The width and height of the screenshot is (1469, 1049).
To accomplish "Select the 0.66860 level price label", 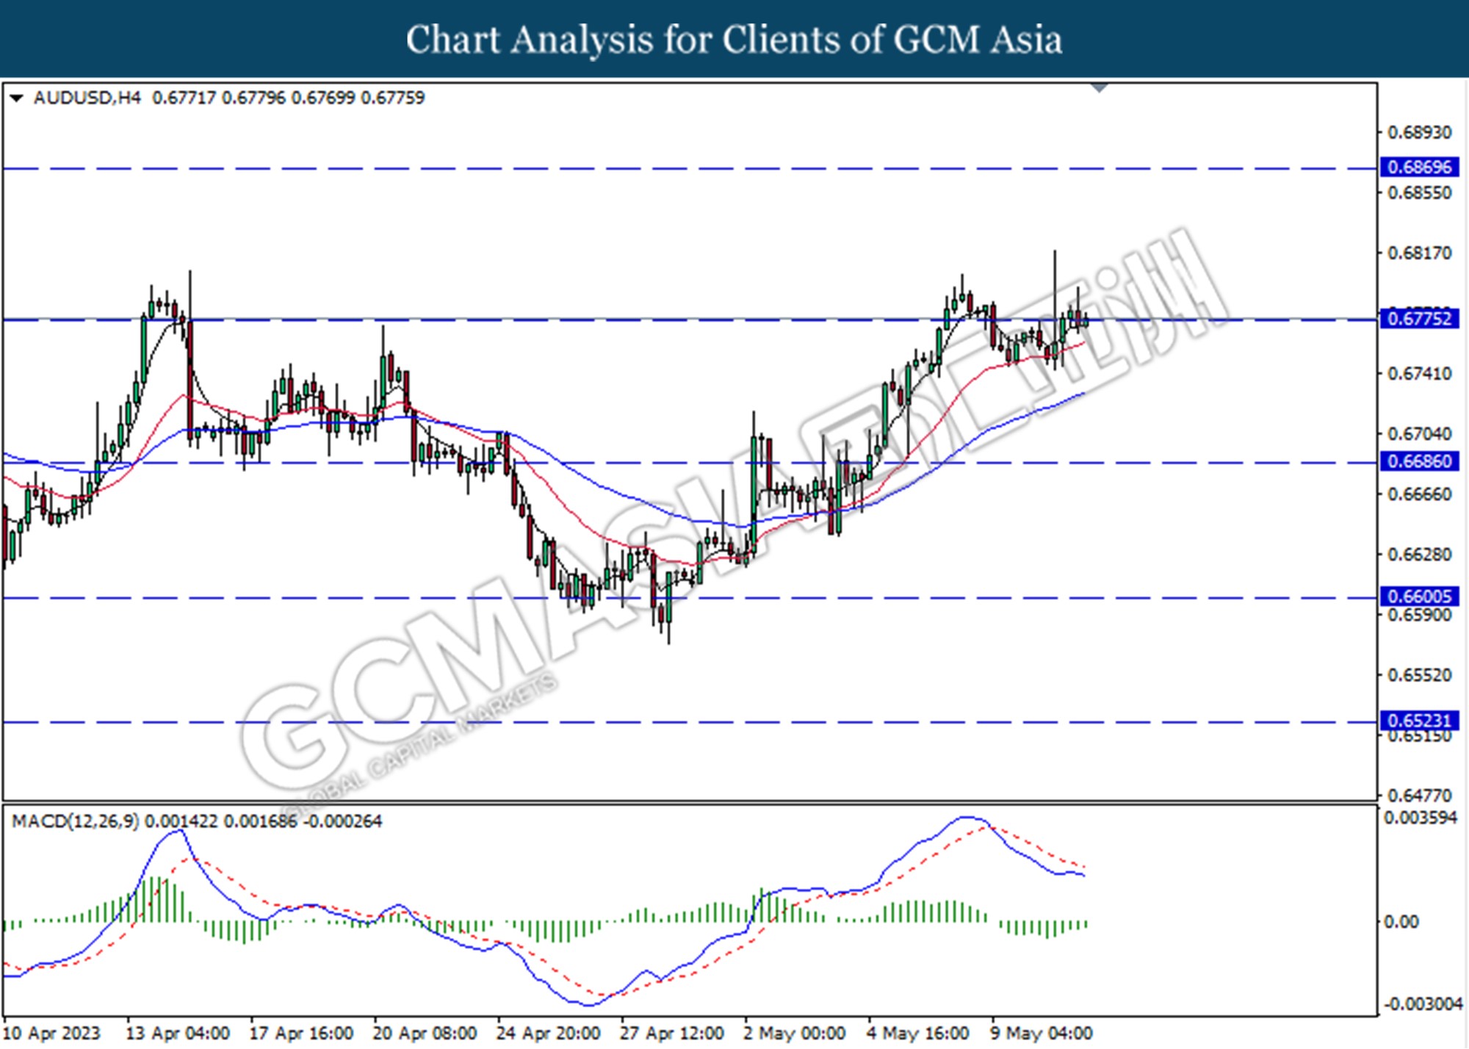I will pyautogui.click(x=1419, y=461).
